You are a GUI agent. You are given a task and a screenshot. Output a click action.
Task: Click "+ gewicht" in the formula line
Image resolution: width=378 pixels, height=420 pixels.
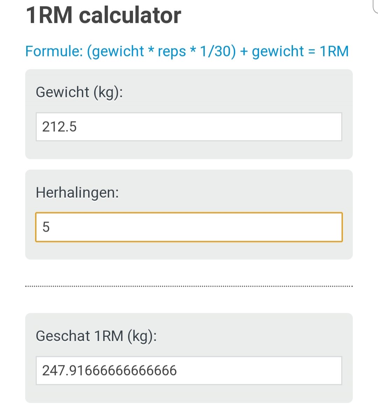coord(272,51)
